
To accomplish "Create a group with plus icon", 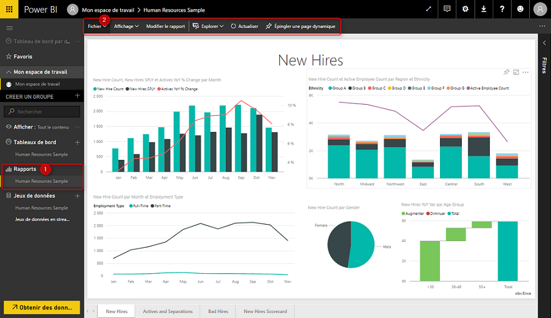I will (77, 96).
